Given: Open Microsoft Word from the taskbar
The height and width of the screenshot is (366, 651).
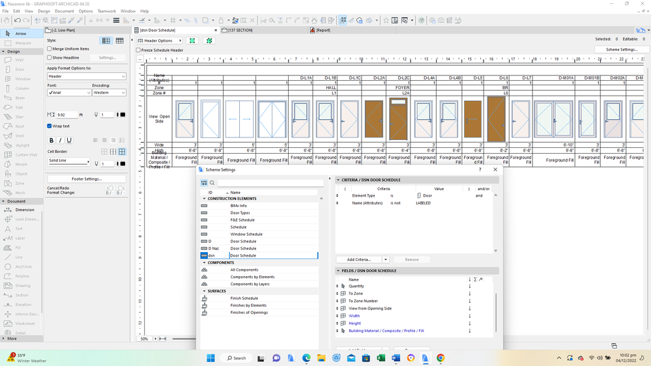Looking at the screenshot, I should pyautogui.click(x=396, y=358).
